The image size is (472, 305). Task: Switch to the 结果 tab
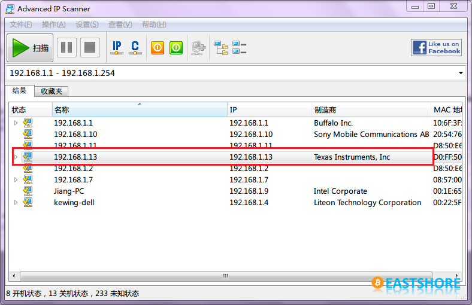click(19, 91)
